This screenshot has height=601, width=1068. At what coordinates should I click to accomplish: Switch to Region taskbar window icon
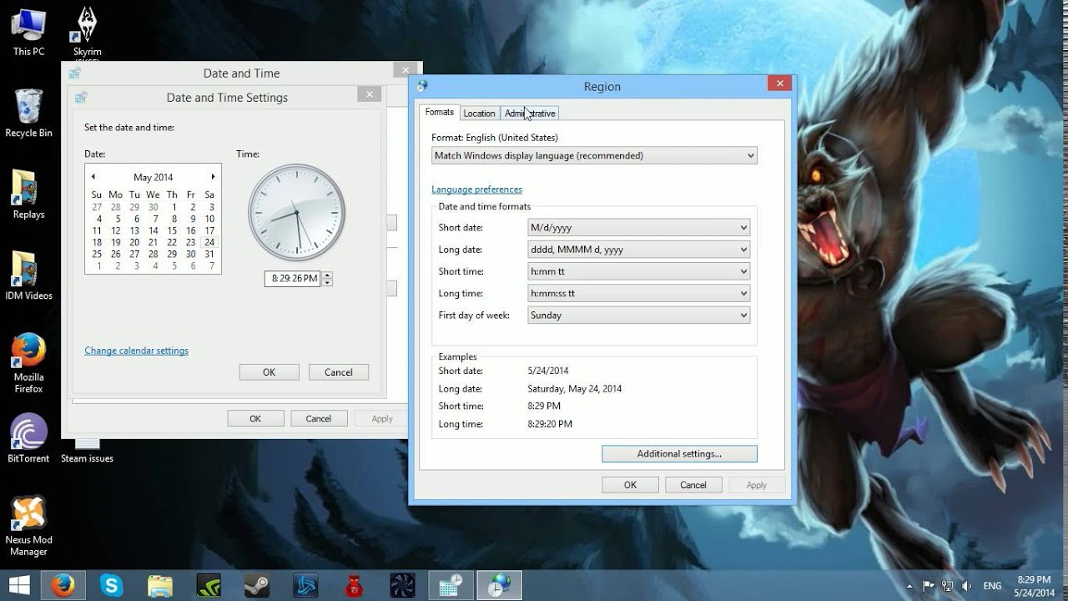coord(499,586)
